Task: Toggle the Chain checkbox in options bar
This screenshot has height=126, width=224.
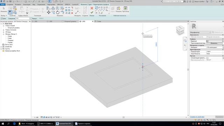Action: coord(2,19)
